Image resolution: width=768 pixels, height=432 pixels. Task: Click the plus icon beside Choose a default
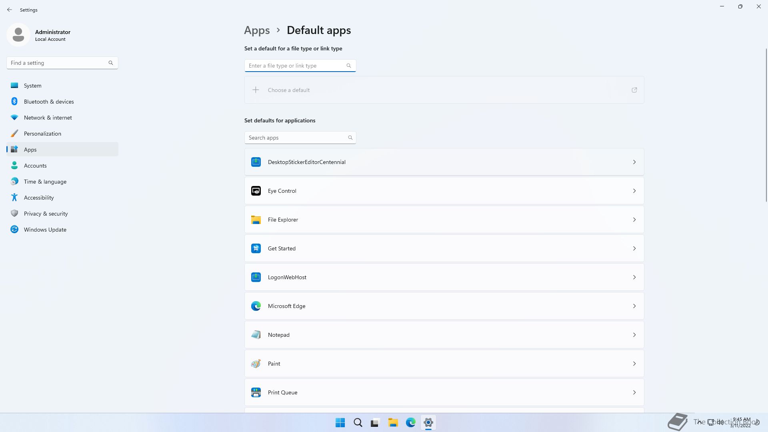(256, 90)
